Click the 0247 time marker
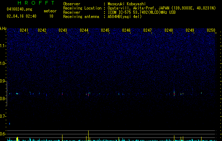This screenshot has height=141, width=222. tap(148, 30)
